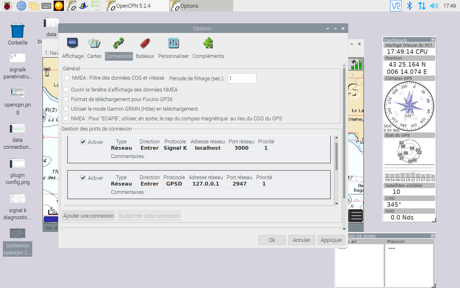Click the Annuler button
This screenshot has width=460, height=288.
(x=301, y=240)
